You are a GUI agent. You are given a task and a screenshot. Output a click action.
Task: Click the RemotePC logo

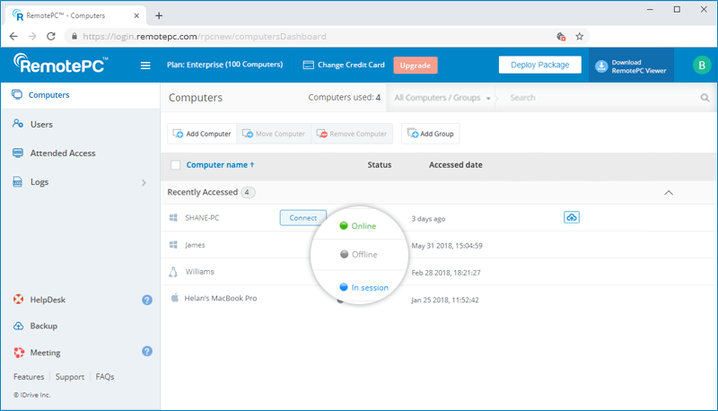point(60,64)
